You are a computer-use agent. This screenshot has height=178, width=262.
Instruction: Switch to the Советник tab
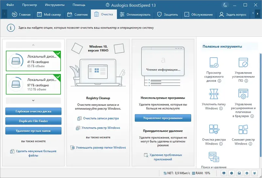point(77,14)
